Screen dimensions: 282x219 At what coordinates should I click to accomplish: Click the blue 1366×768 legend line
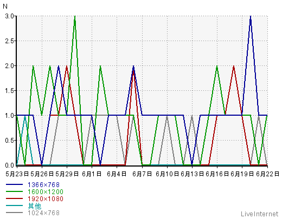pyautogui.click(x=14, y=184)
